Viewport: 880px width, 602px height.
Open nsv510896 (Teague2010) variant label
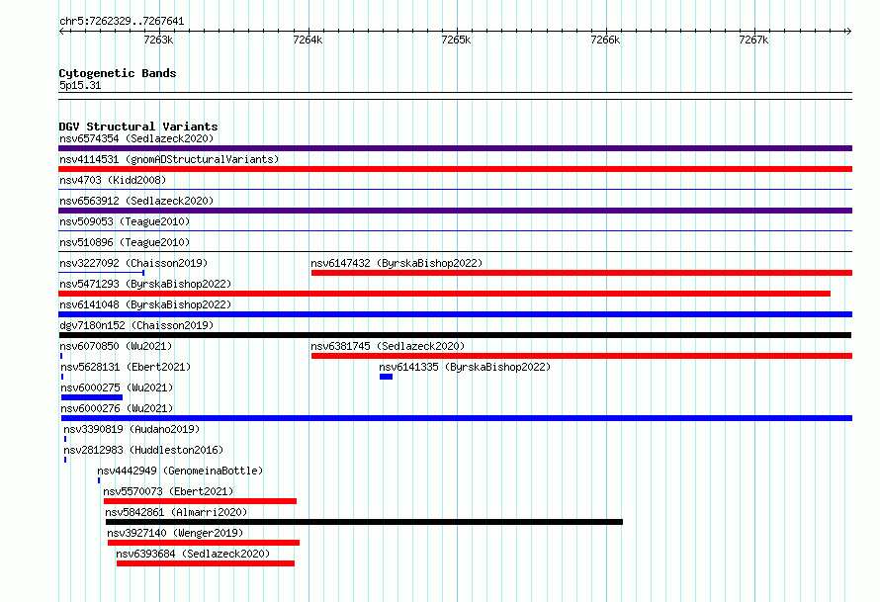125,242
